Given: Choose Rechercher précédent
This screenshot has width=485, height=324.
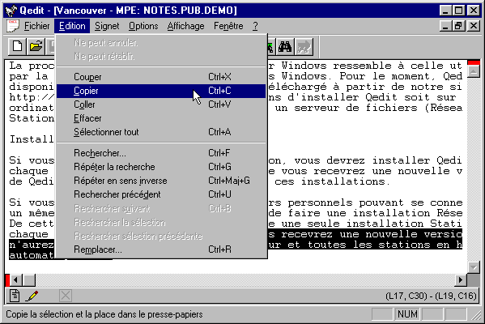Looking at the screenshot, I should (161, 194).
